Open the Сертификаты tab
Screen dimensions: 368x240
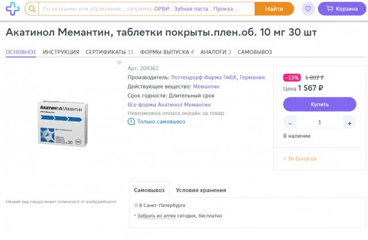(x=110, y=52)
